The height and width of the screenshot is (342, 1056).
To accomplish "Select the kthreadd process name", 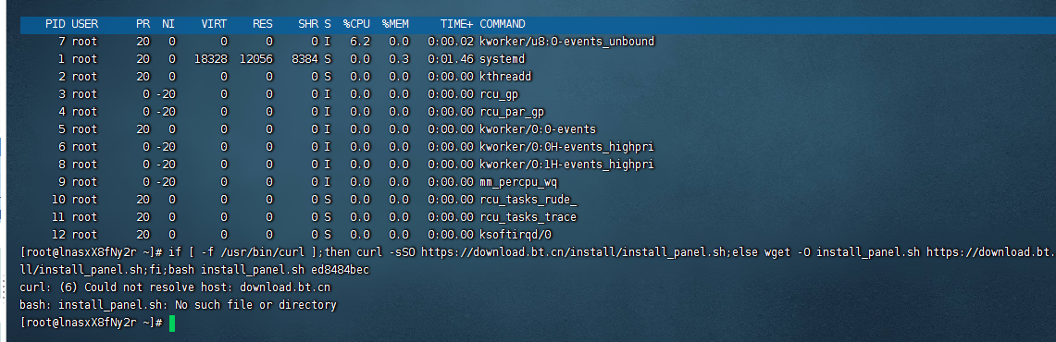I will [x=505, y=77].
